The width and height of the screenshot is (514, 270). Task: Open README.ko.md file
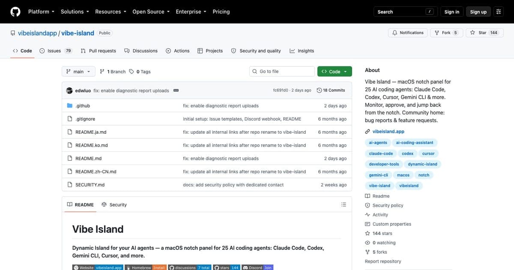coord(92,145)
